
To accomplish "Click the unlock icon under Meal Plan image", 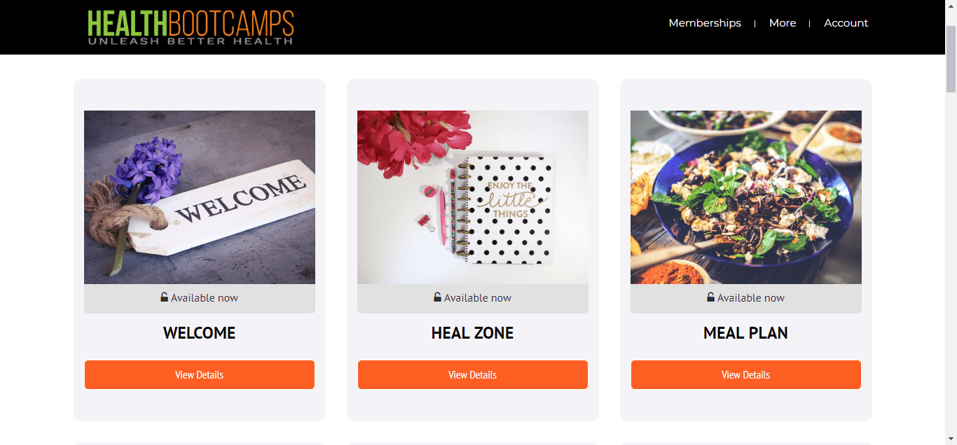I will pos(711,297).
